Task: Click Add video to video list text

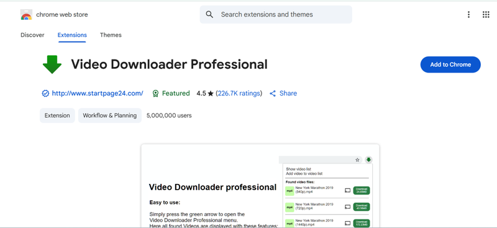Action: coord(304,173)
